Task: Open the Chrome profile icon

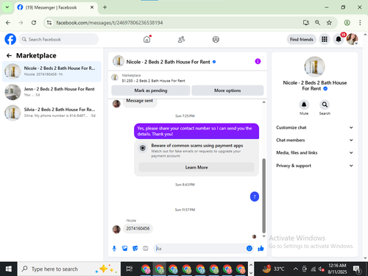Action: 347,23
